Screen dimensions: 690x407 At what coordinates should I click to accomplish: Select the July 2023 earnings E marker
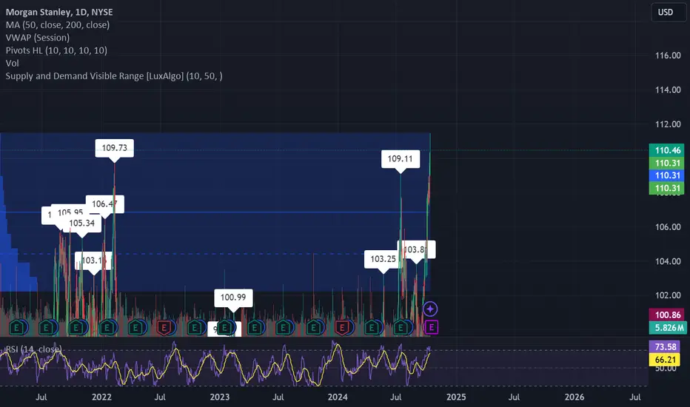tap(283, 327)
